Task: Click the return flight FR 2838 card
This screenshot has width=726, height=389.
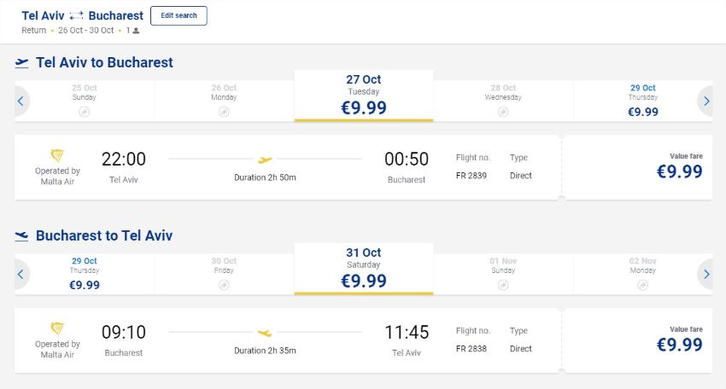Action: coord(287,340)
